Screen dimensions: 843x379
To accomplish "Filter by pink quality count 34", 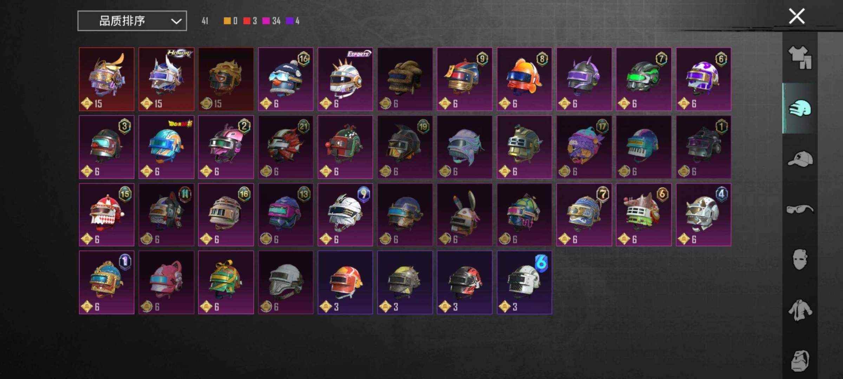I will (271, 21).
